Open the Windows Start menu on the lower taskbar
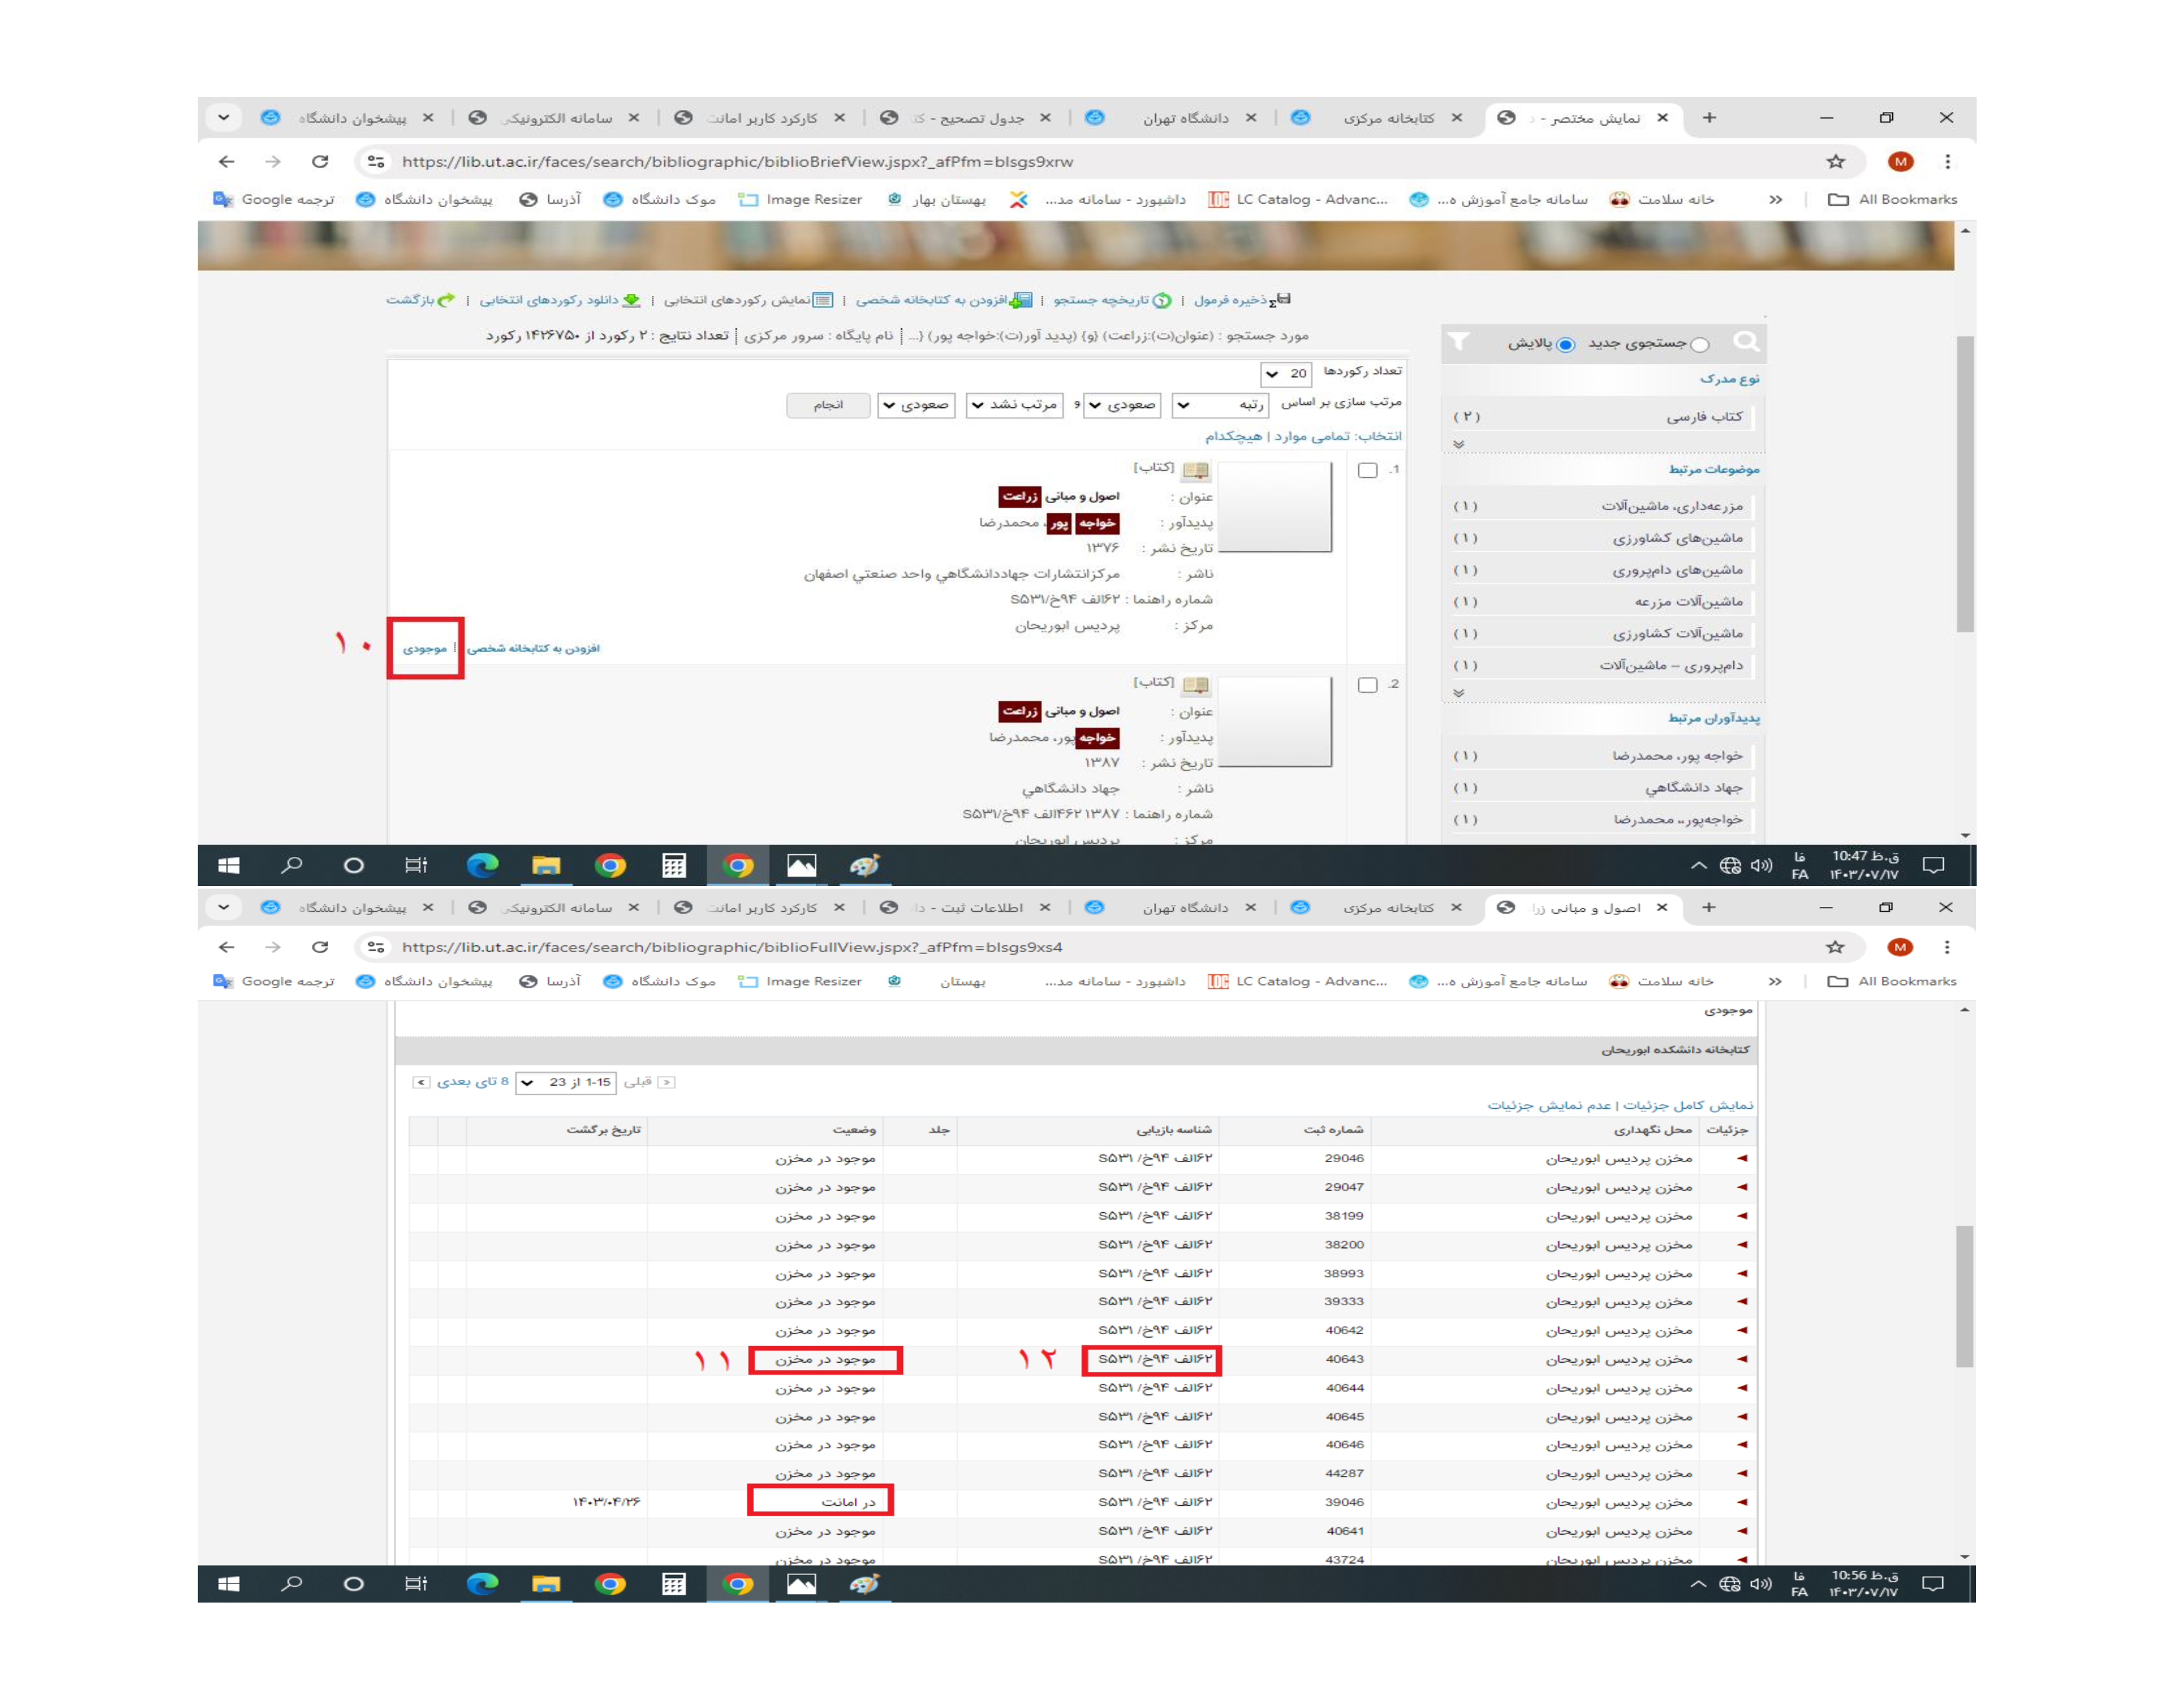Viewport: 2175px width, 1681px height. pyautogui.click(x=229, y=1583)
